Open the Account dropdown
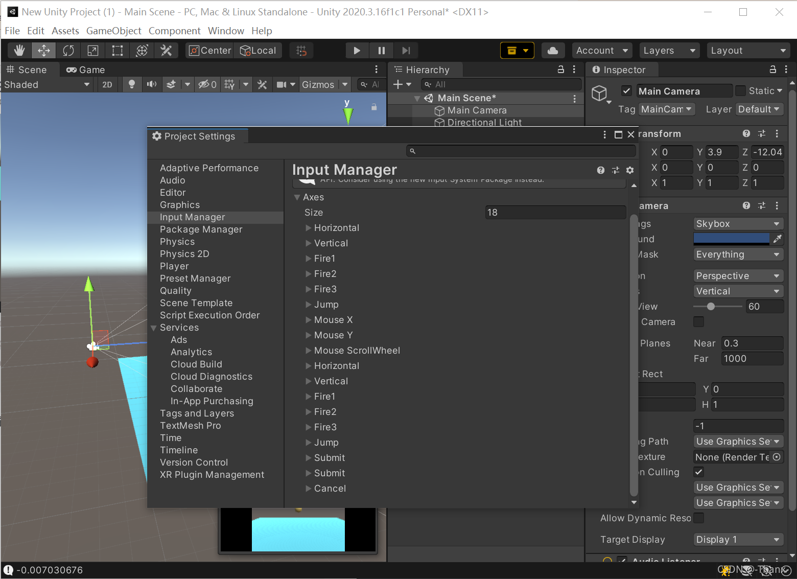 [602, 51]
